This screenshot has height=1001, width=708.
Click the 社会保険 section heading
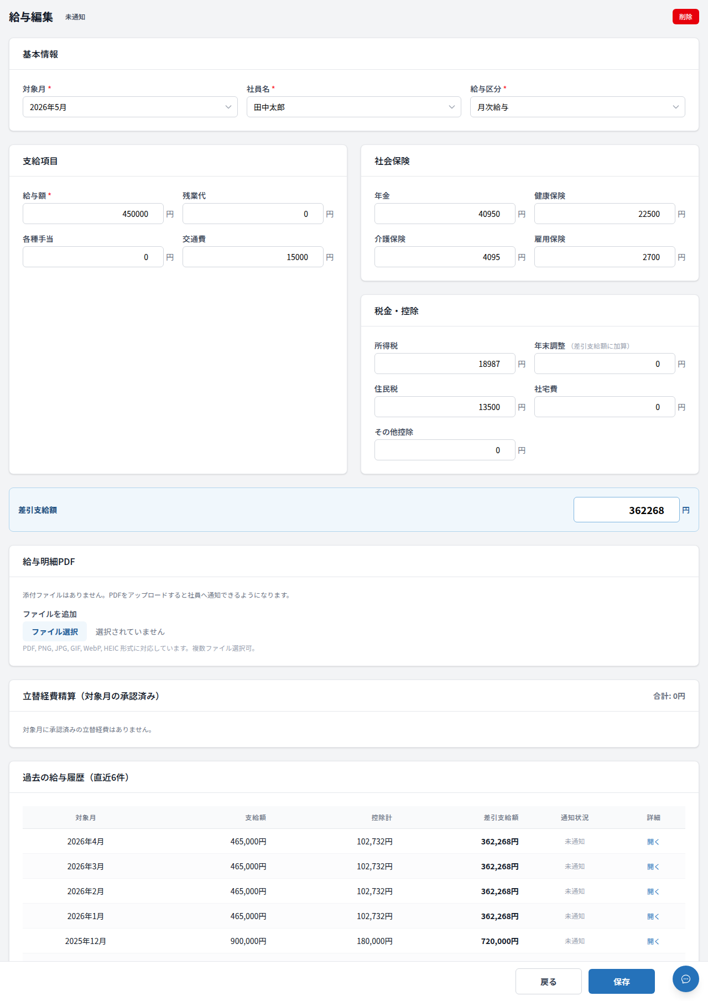[392, 161]
